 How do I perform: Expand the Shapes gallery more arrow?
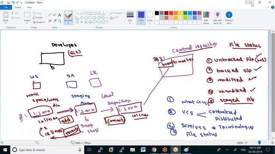pos(107,22)
